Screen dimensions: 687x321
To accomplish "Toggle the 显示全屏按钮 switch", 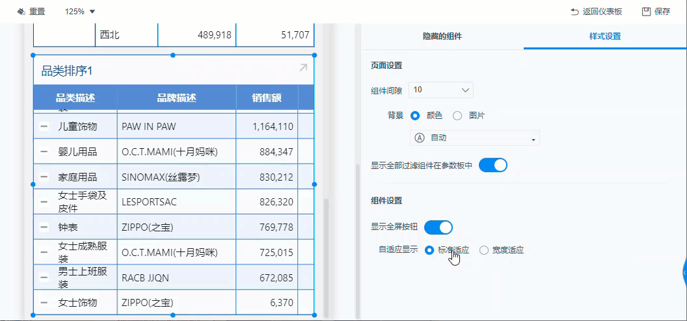I will click(438, 227).
